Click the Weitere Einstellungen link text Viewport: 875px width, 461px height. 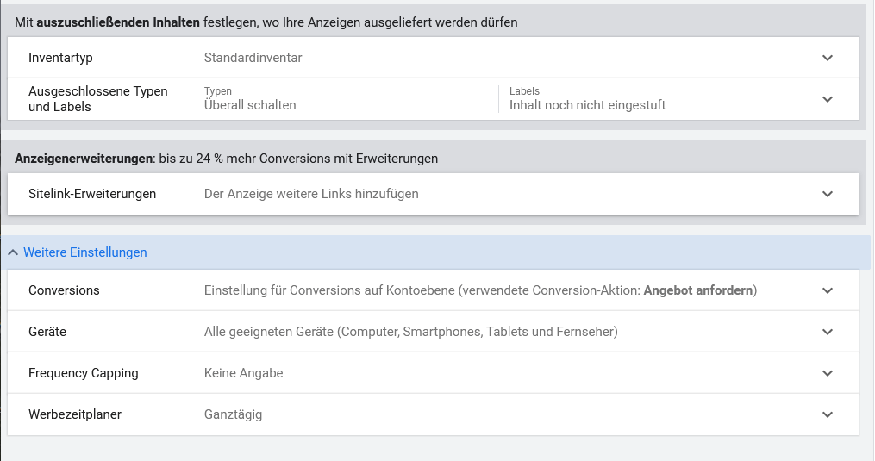point(84,252)
